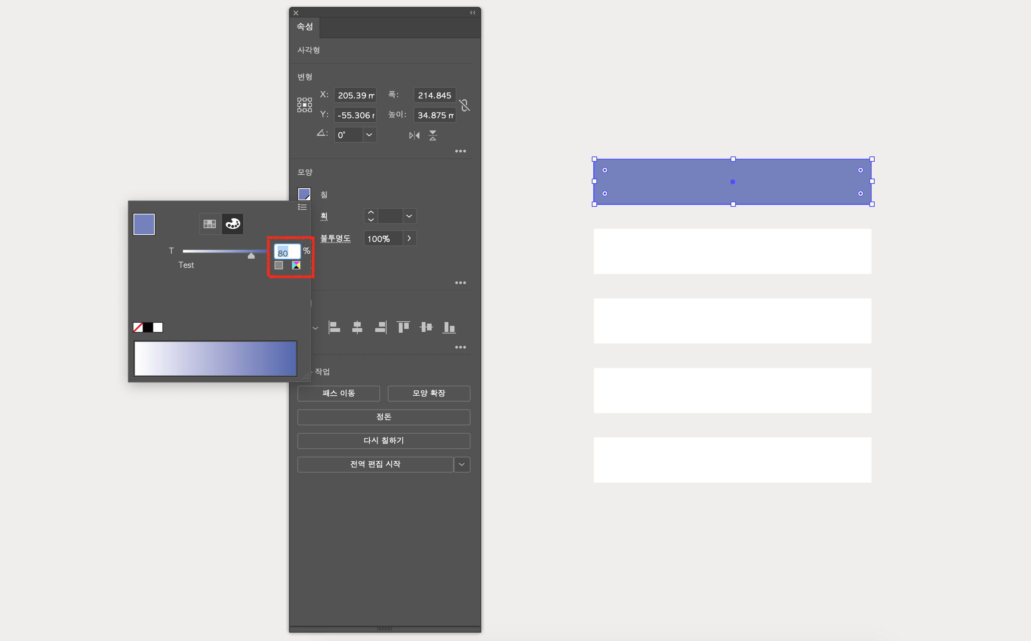Switch to Swatches view in color popup
1031x641 pixels.
coord(210,224)
